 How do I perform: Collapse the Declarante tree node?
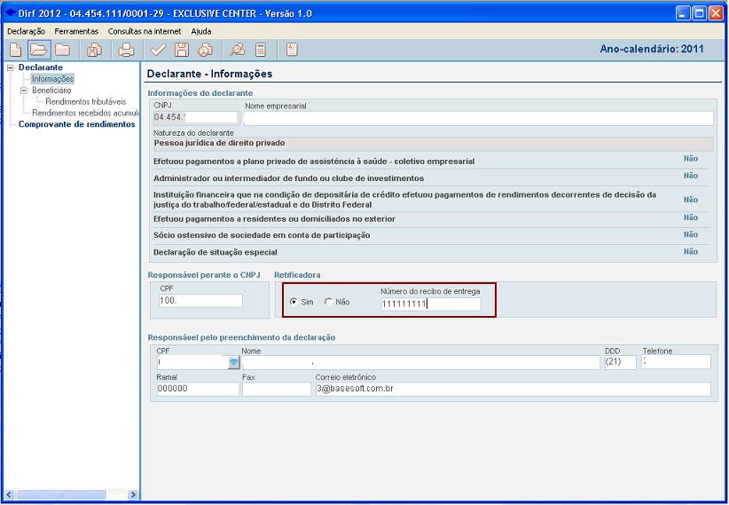pos(11,67)
